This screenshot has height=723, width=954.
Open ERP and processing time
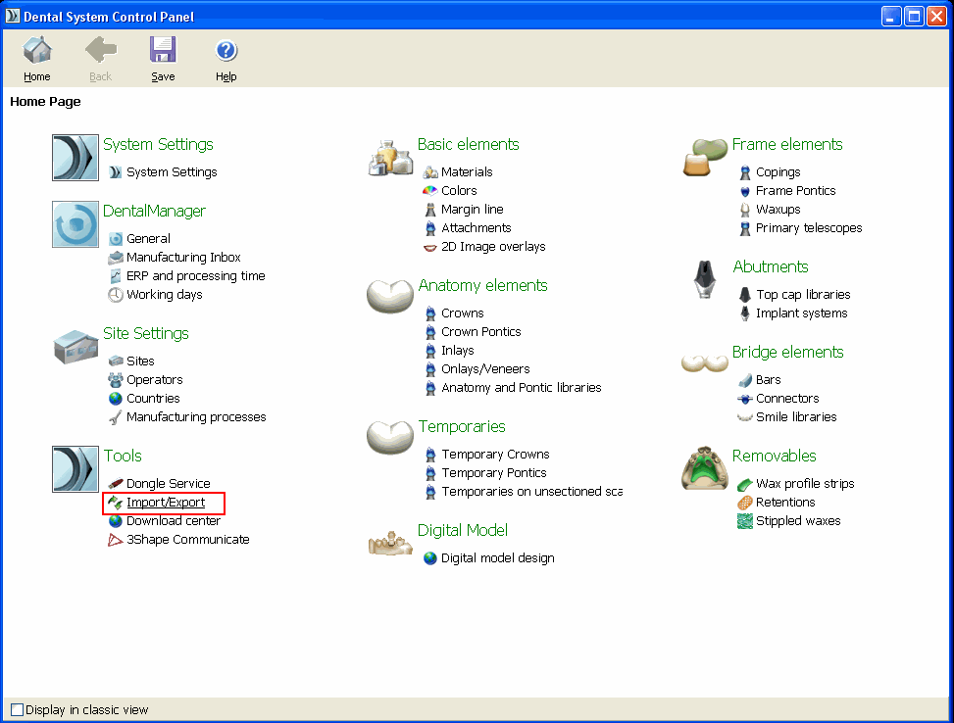(196, 276)
